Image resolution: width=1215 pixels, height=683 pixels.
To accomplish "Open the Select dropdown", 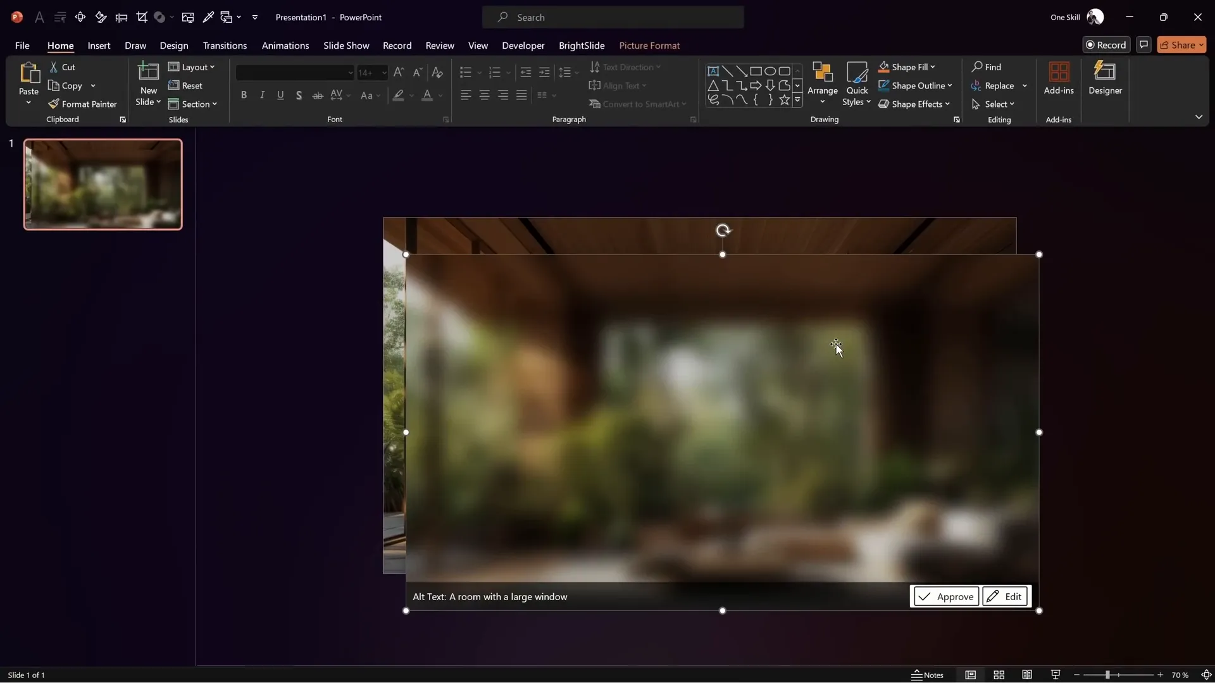I will (993, 104).
